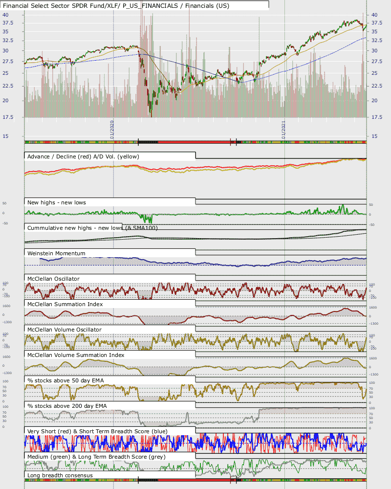Click the 01/2020 date label on the price chart
The image size is (391, 489).
[112, 130]
